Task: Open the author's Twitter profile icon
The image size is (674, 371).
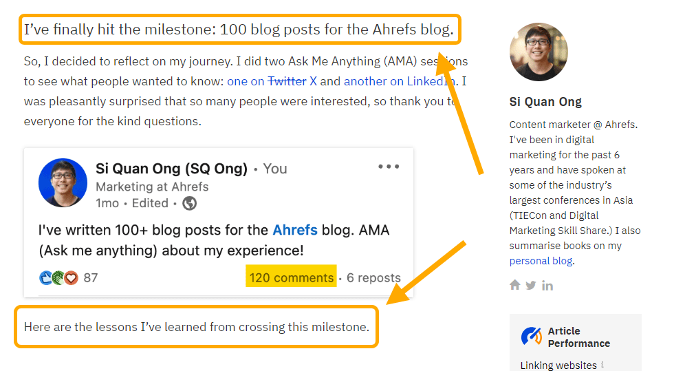Action: coord(531,285)
